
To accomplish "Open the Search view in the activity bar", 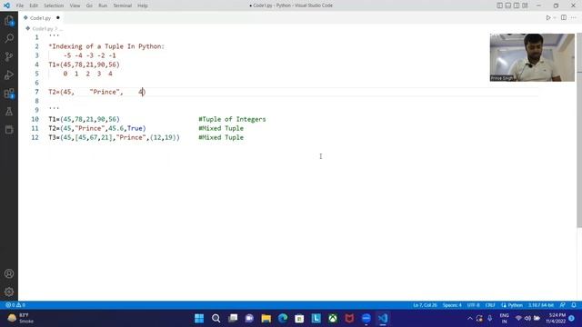I will tap(9, 38).
